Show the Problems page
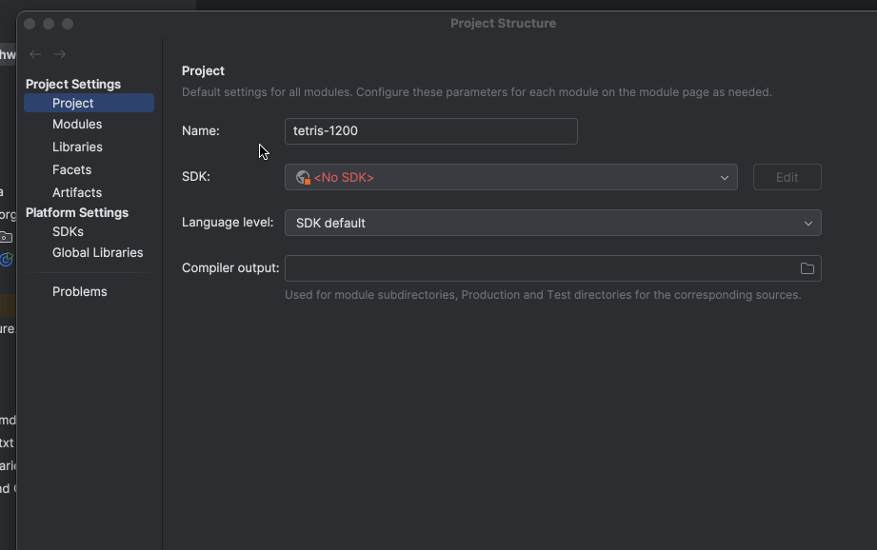The height and width of the screenshot is (550, 877). pyautogui.click(x=79, y=291)
